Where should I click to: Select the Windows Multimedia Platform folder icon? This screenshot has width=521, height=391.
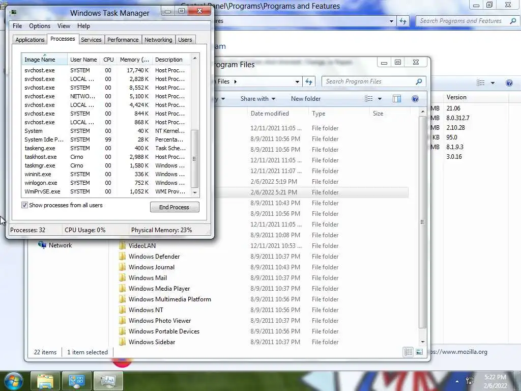[123, 299]
